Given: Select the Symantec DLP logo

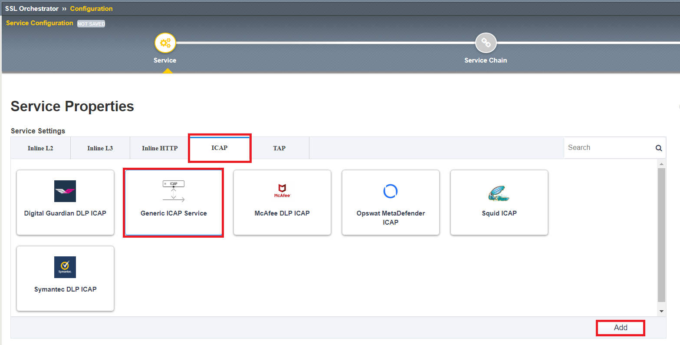Looking at the screenshot, I should coord(65,267).
